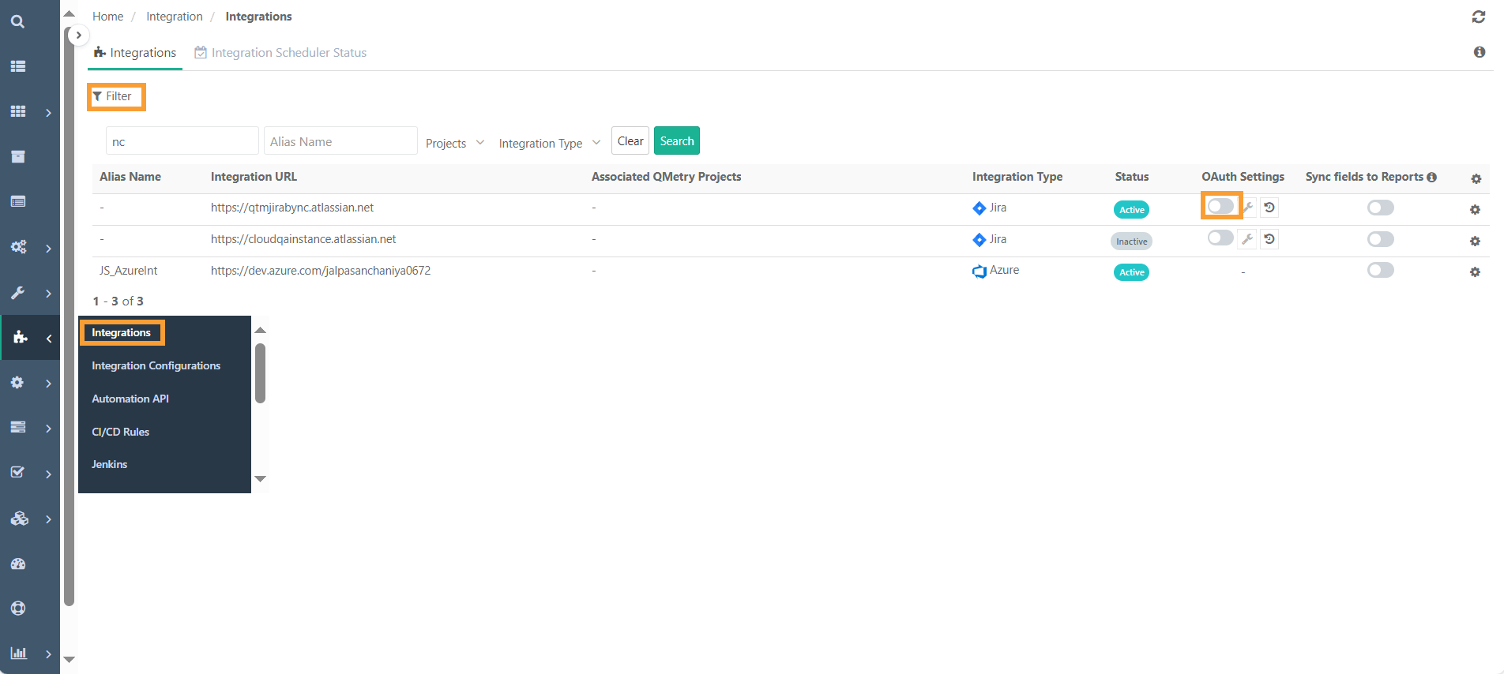Screen dimensions: 1504x674
Task: Click the column settings gear in table header
Action: (x=1476, y=179)
